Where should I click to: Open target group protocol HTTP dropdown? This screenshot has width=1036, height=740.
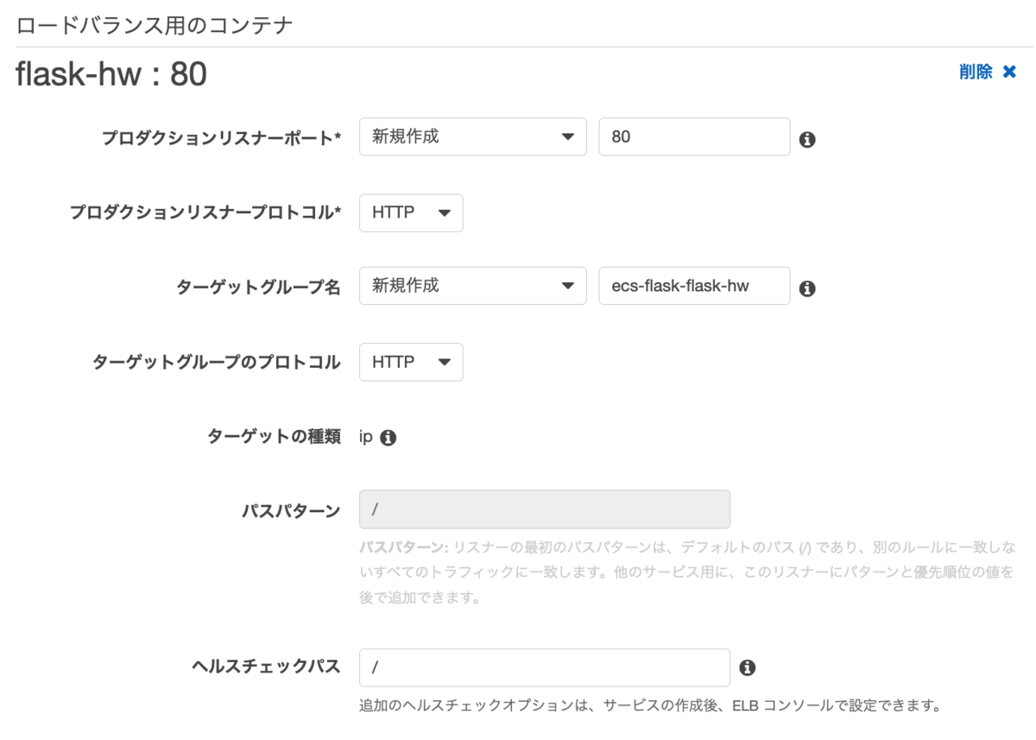[x=411, y=362]
